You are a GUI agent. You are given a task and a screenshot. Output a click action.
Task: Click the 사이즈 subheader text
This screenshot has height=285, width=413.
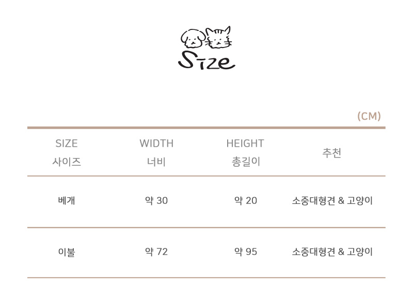click(67, 162)
